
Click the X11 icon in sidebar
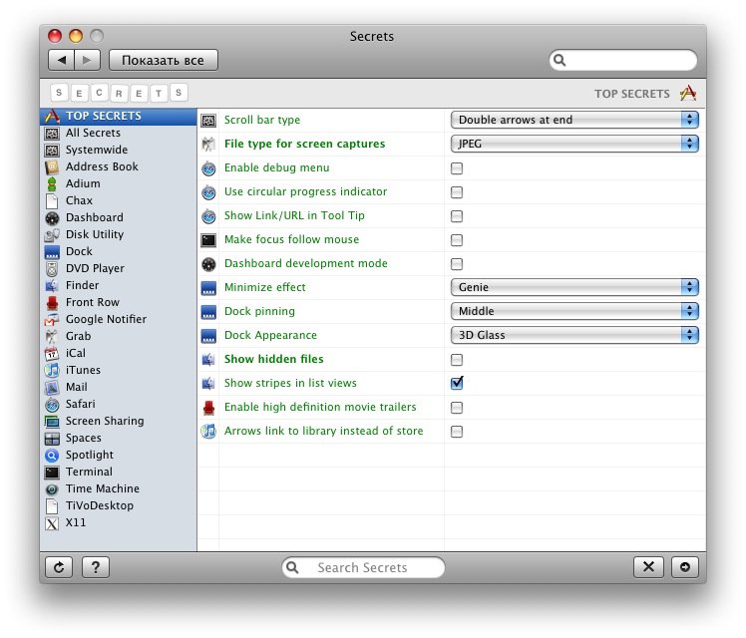[52, 523]
